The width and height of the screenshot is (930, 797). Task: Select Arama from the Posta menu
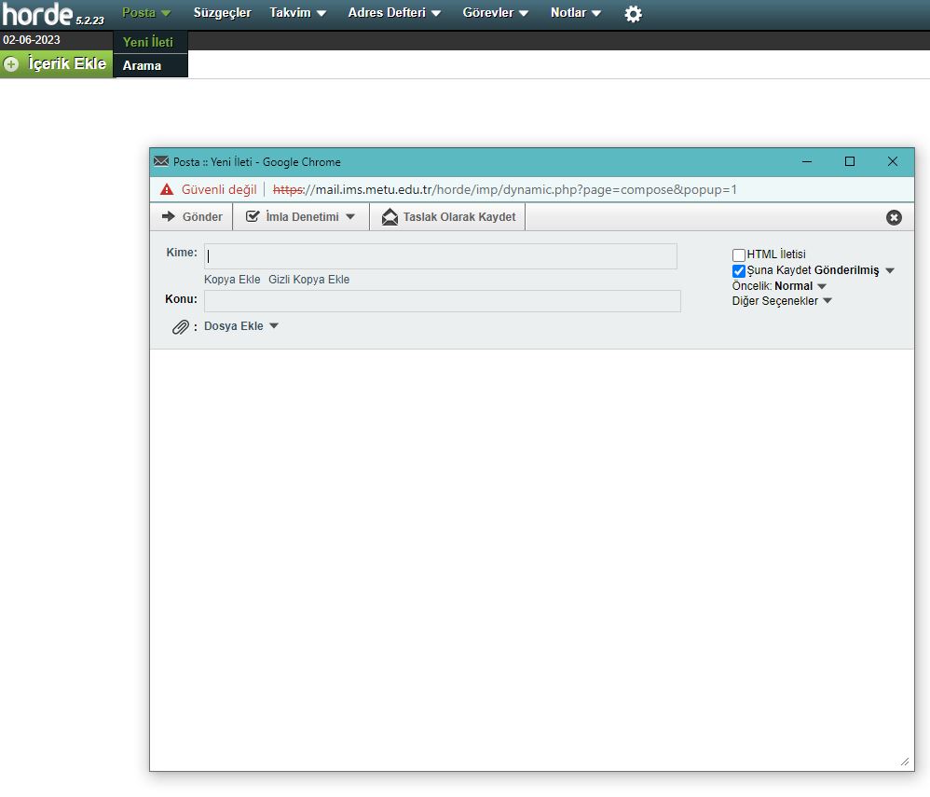tap(142, 65)
